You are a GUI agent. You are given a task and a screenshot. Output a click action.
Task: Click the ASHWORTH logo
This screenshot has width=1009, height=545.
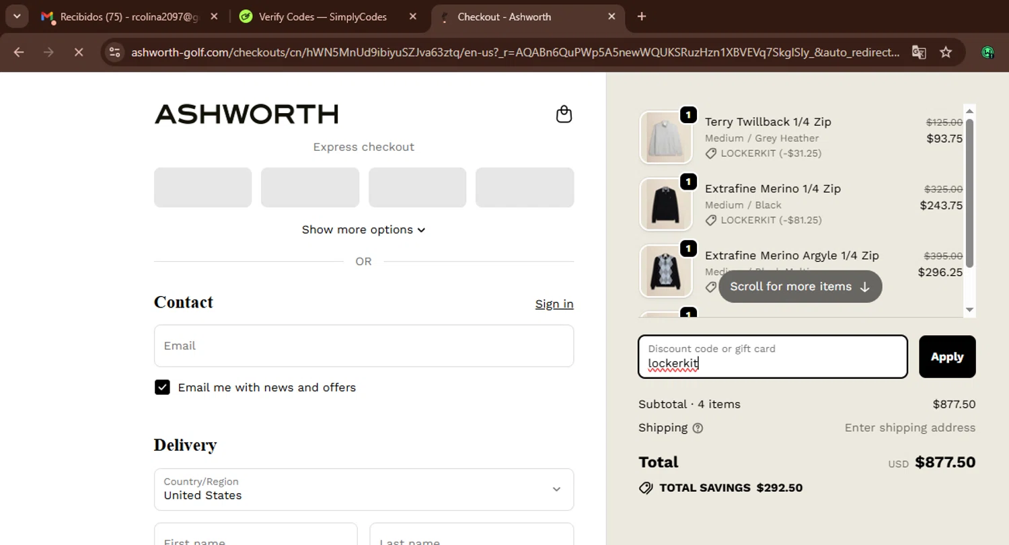coord(246,114)
